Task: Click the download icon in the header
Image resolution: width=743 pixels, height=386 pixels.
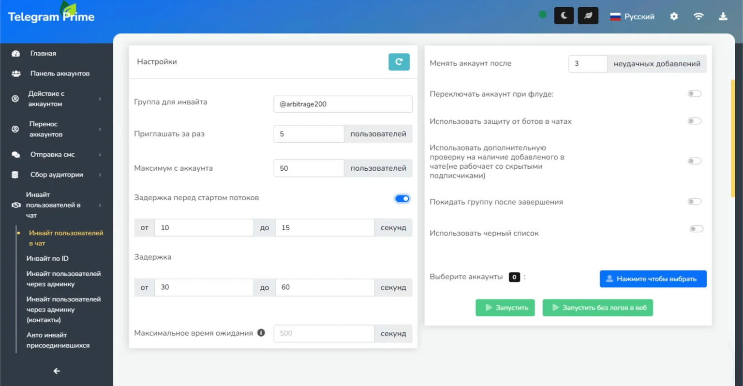Action: coord(723,16)
